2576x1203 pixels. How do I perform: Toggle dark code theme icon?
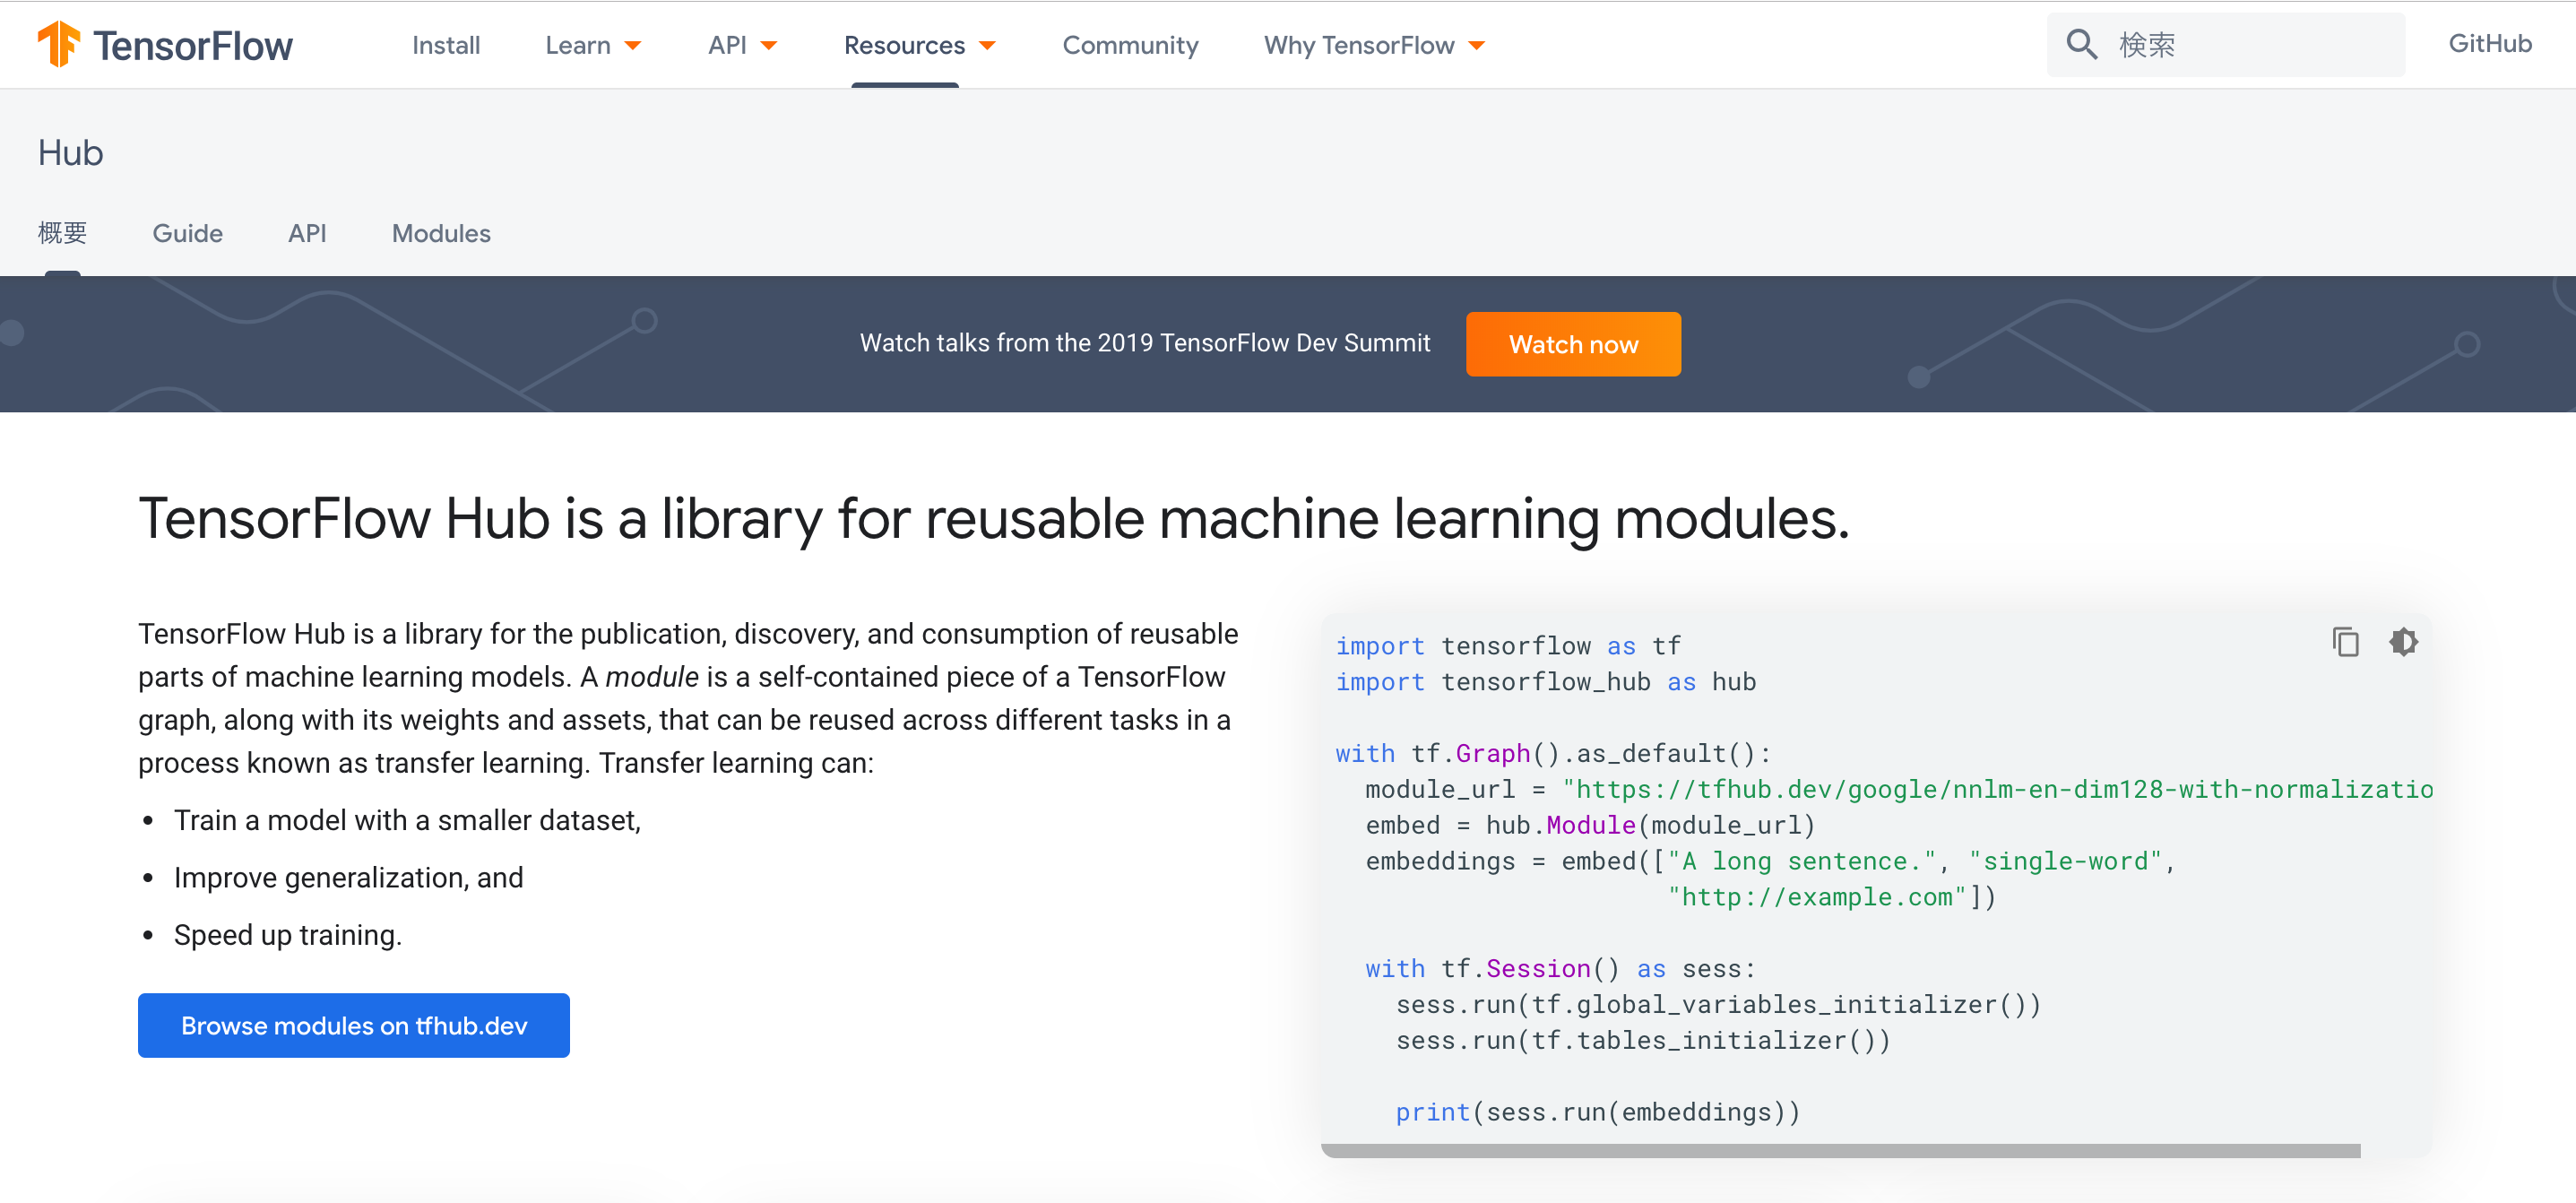(2403, 641)
